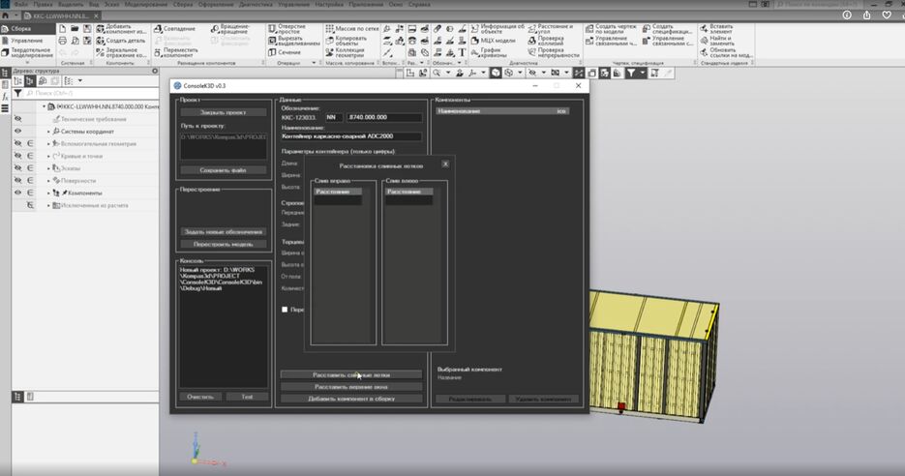Click Закрыть проект button
The image size is (905, 476).
point(224,112)
